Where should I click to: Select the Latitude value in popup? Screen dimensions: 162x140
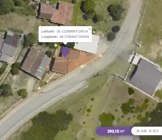click(x=72, y=31)
